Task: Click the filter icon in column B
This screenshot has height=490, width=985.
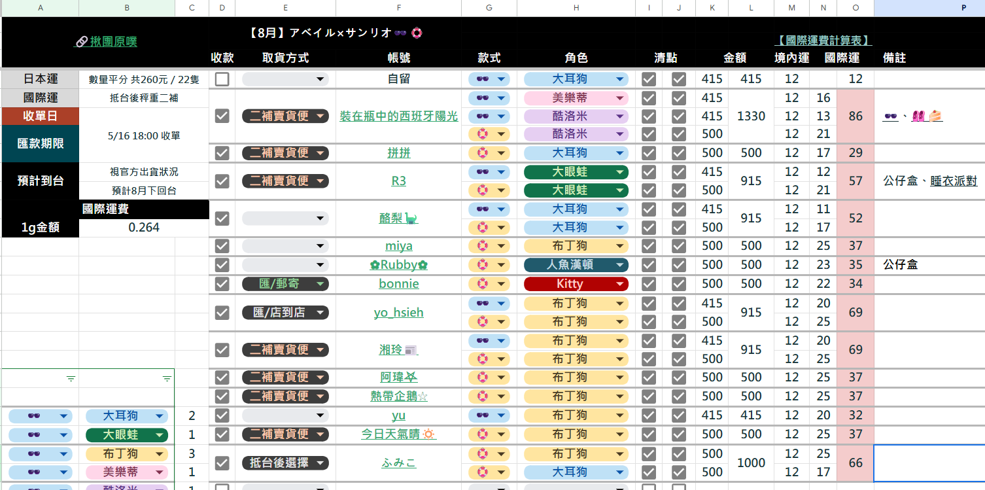Action: pyautogui.click(x=167, y=379)
